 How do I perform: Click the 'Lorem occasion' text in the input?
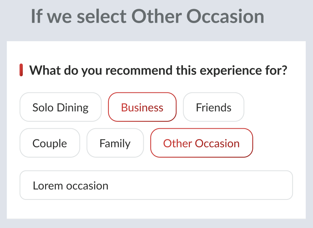(x=71, y=185)
